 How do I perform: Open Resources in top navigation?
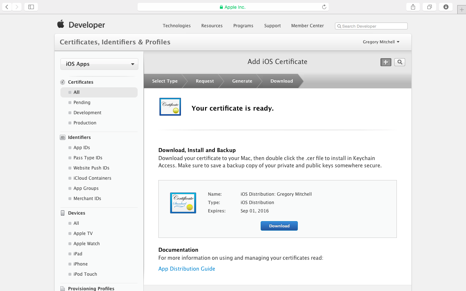click(212, 26)
